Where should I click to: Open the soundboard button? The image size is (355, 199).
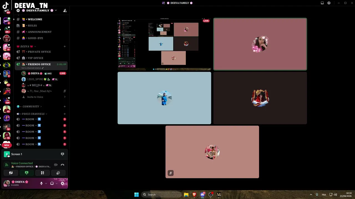[x=58, y=173]
